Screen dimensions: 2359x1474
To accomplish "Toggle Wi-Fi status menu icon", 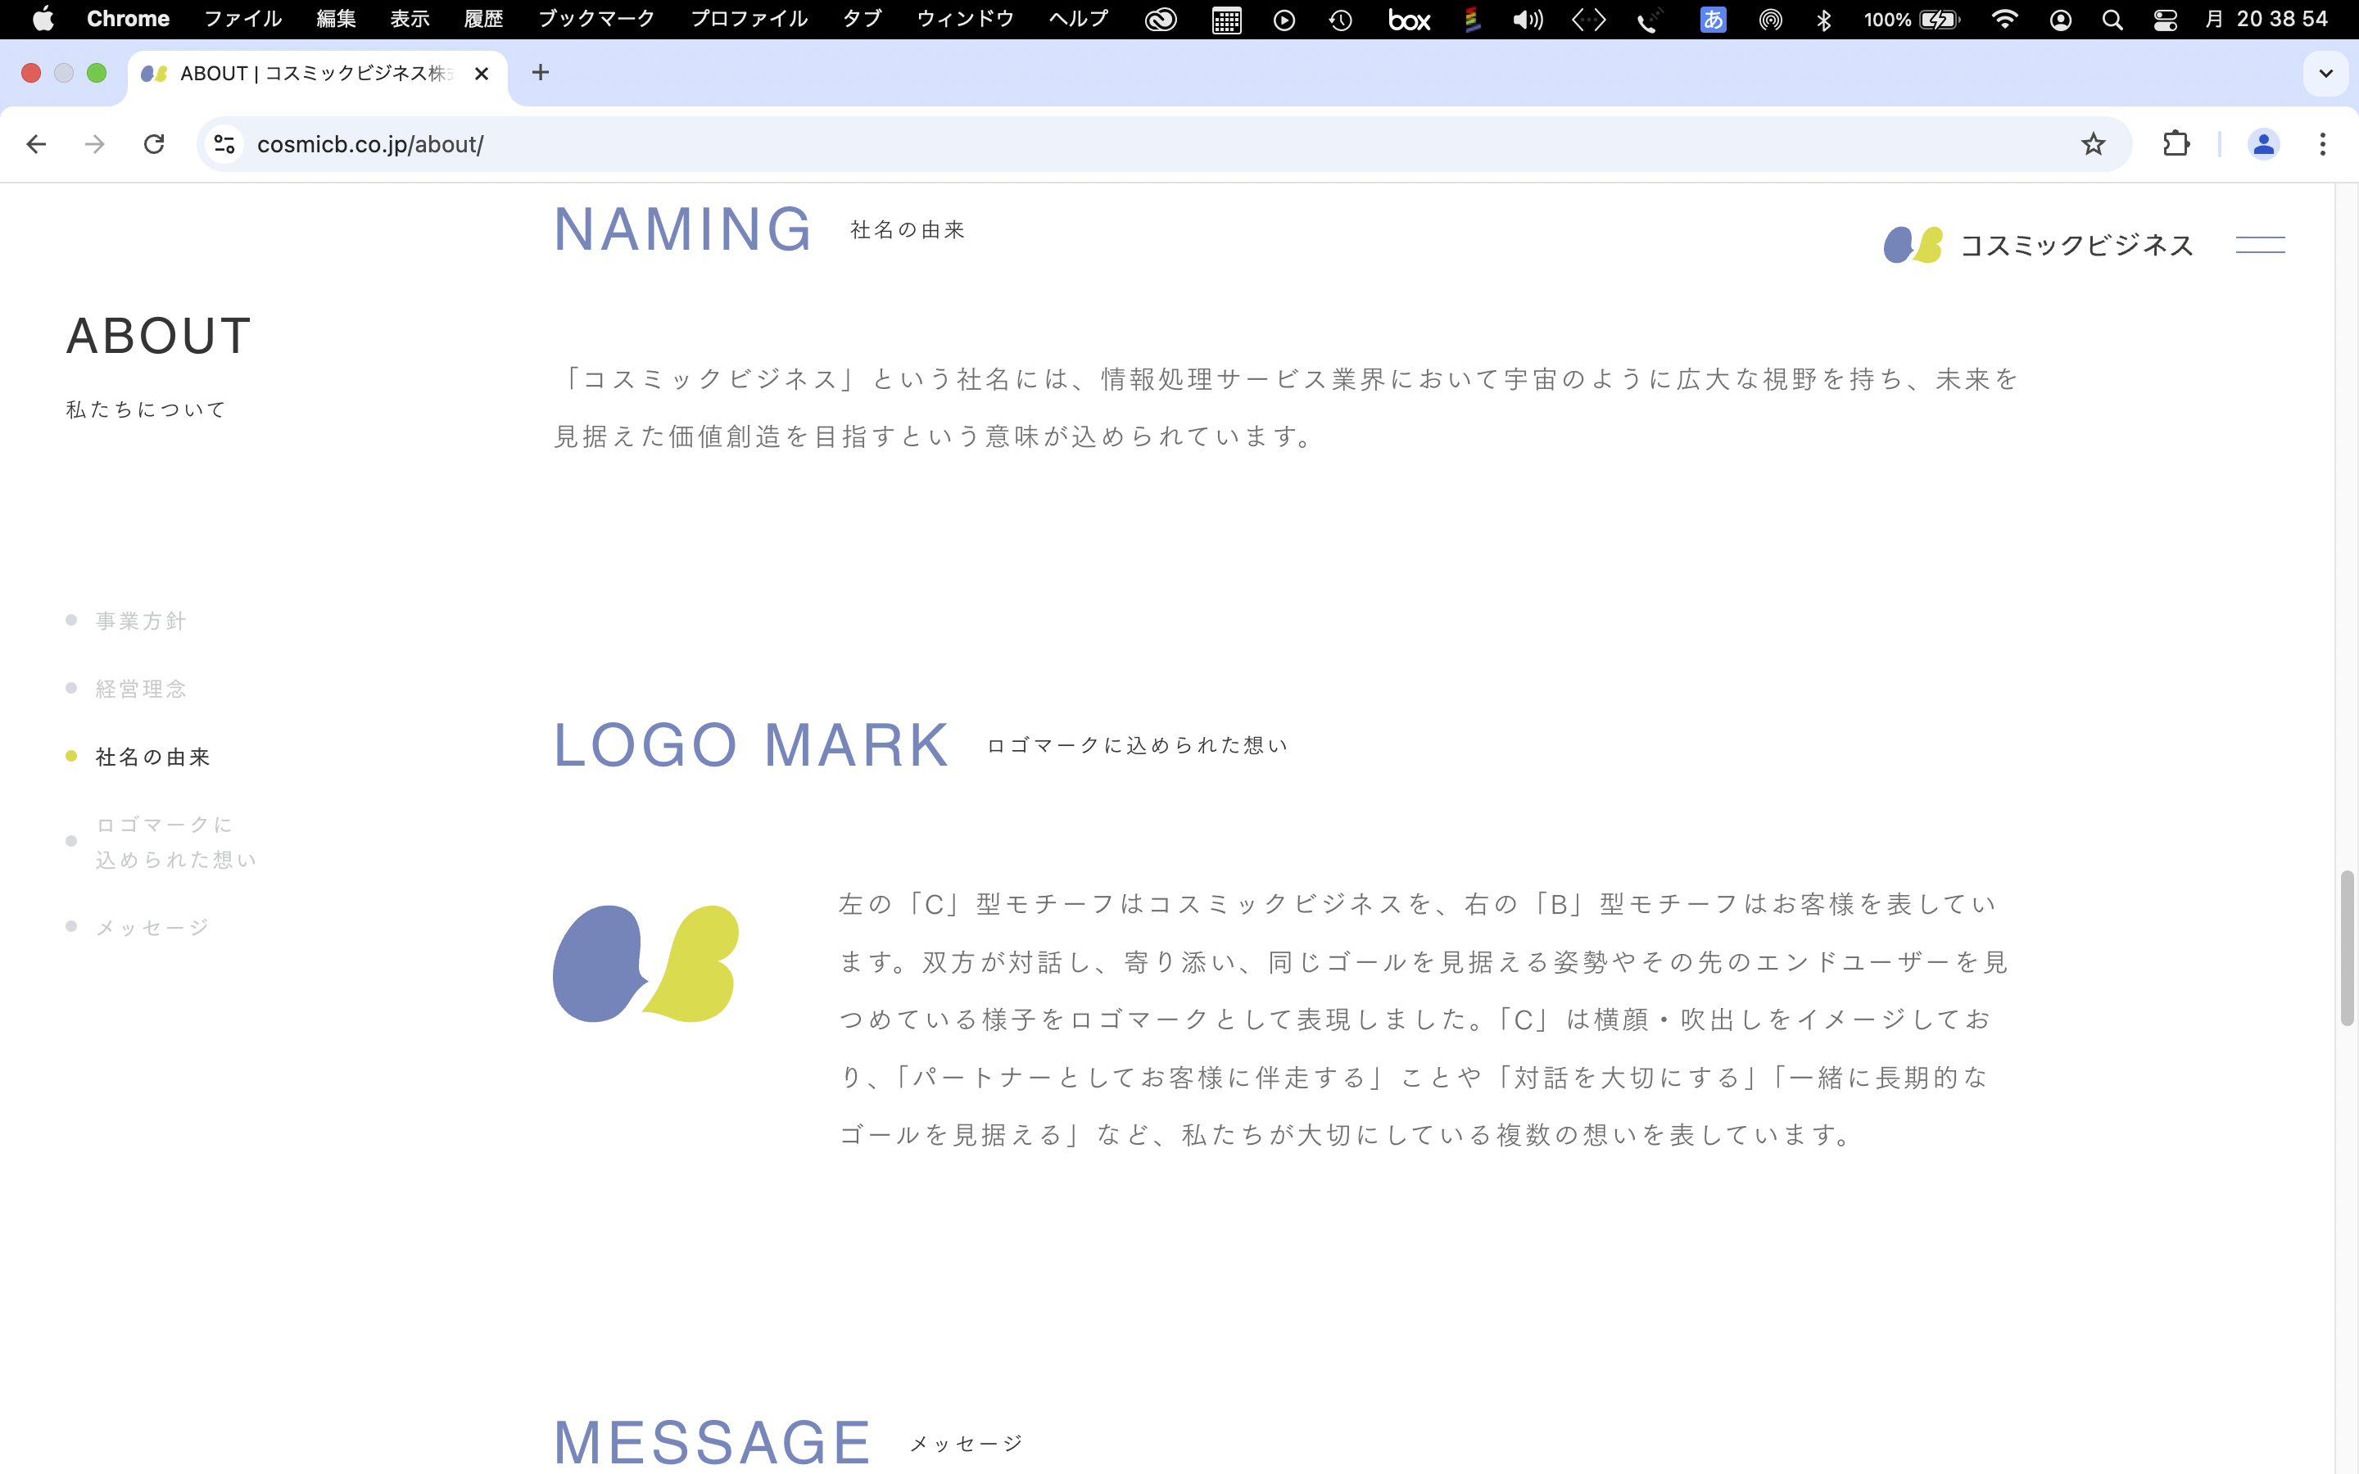I will click(2004, 20).
